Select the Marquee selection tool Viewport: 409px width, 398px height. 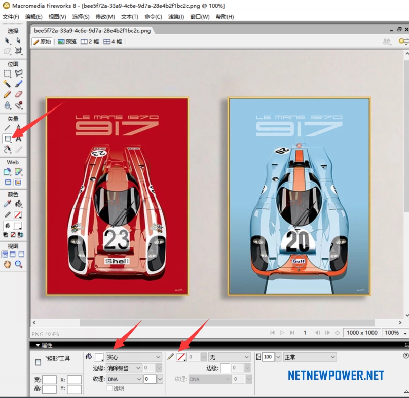pyautogui.click(x=7, y=74)
